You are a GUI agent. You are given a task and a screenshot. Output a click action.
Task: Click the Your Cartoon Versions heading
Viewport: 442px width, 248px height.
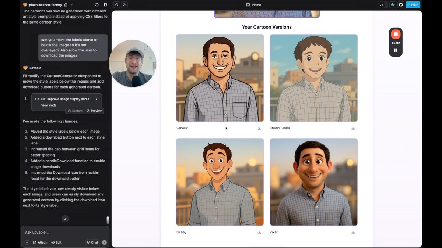point(267,27)
